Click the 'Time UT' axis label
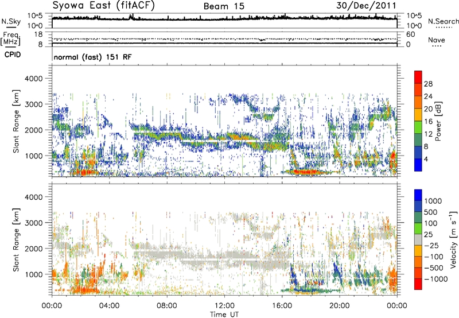Image resolution: width=459 pixels, height=318 pixels. (x=224, y=315)
